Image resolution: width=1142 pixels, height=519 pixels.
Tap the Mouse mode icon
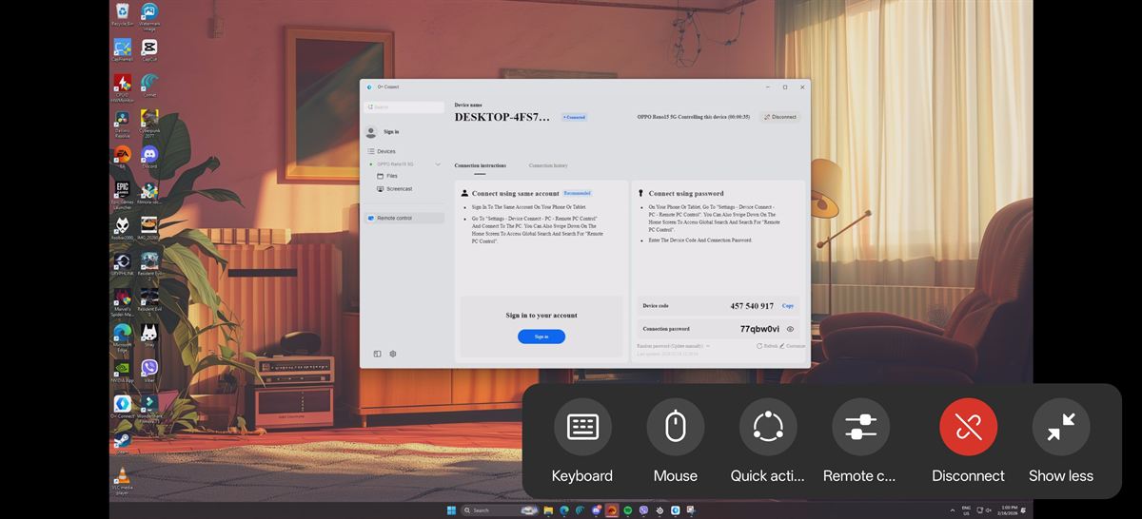point(675,427)
